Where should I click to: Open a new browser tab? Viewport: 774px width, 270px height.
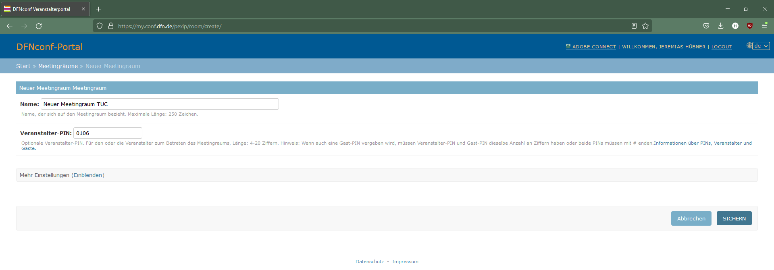point(98,9)
